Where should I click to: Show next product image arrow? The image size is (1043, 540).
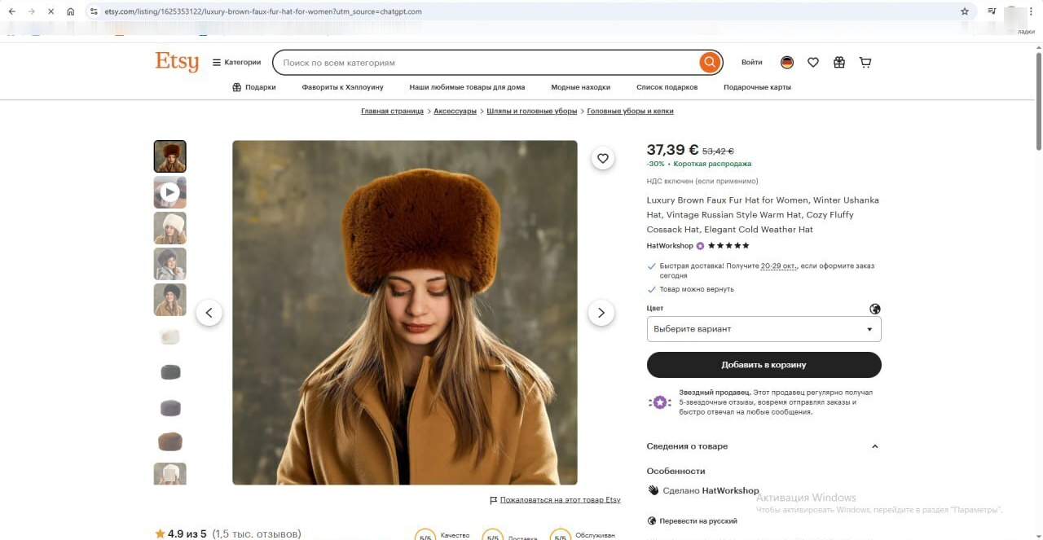click(x=601, y=313)
